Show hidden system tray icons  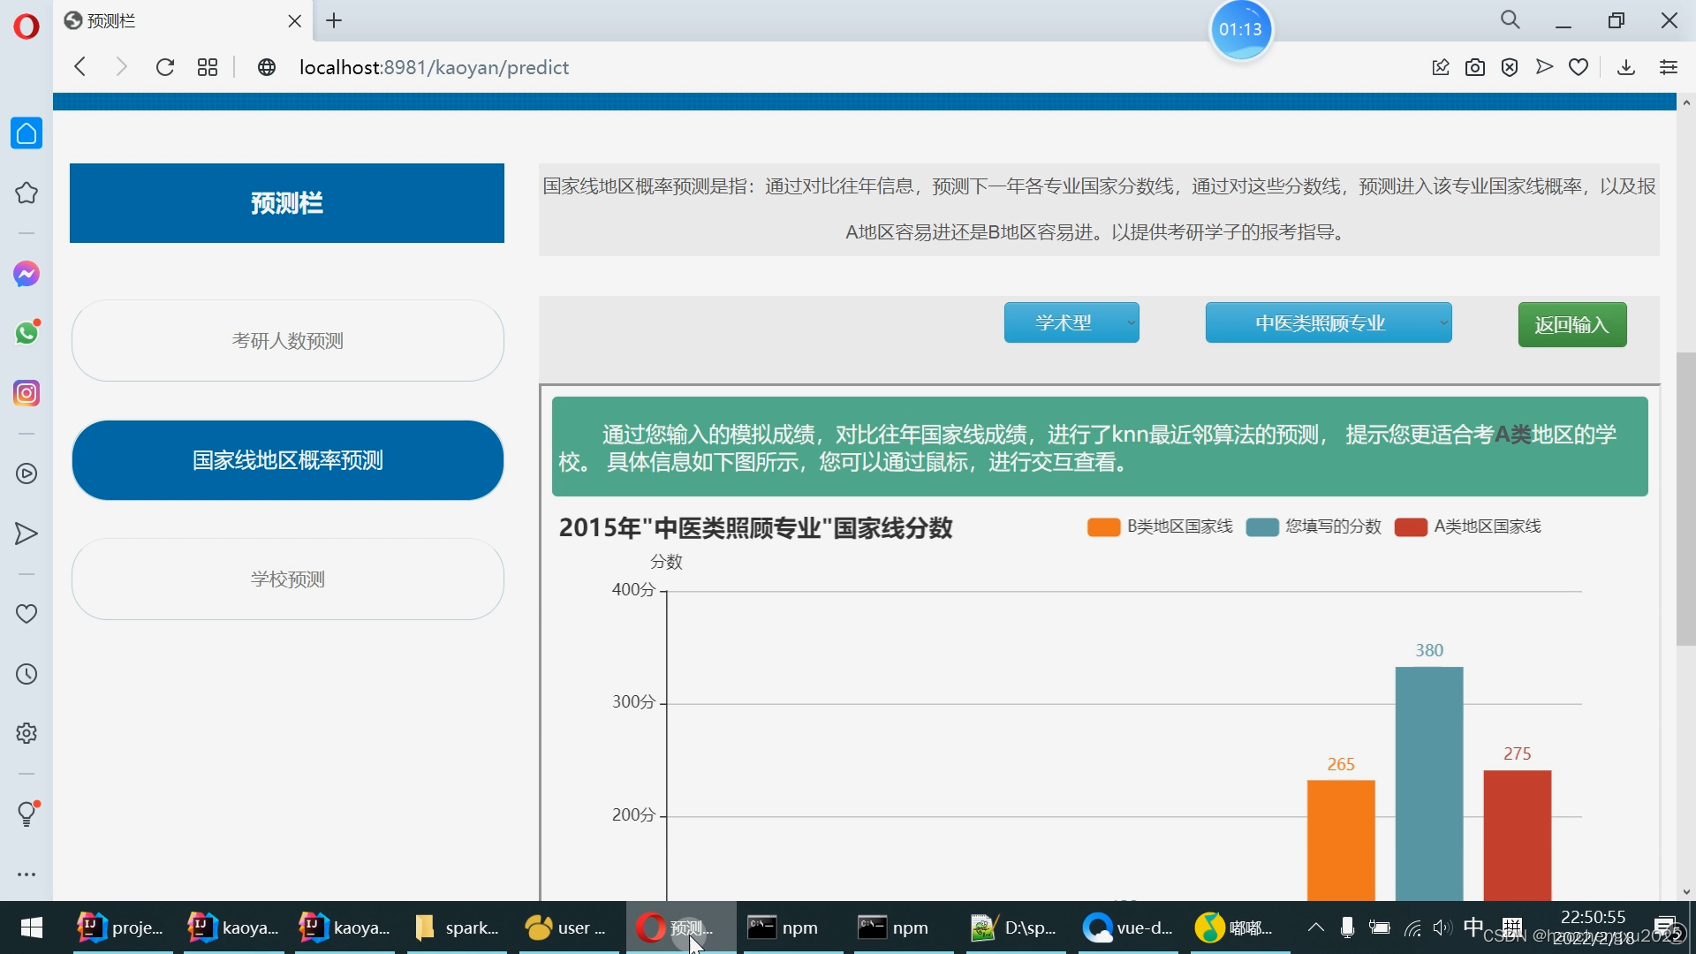point(1315,927)
